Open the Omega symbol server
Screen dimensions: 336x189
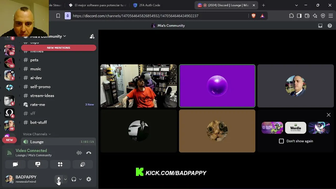[9, 113]
